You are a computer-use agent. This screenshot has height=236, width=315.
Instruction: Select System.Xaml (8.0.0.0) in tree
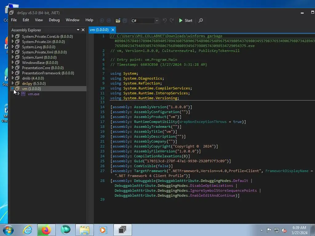click(x=39, y=57)
